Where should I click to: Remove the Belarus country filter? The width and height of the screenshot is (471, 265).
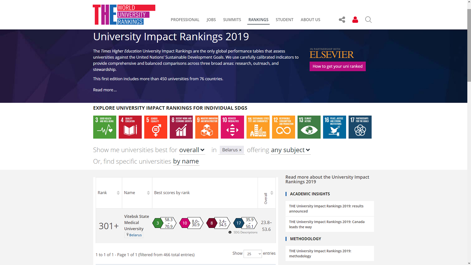pos(240,150)
